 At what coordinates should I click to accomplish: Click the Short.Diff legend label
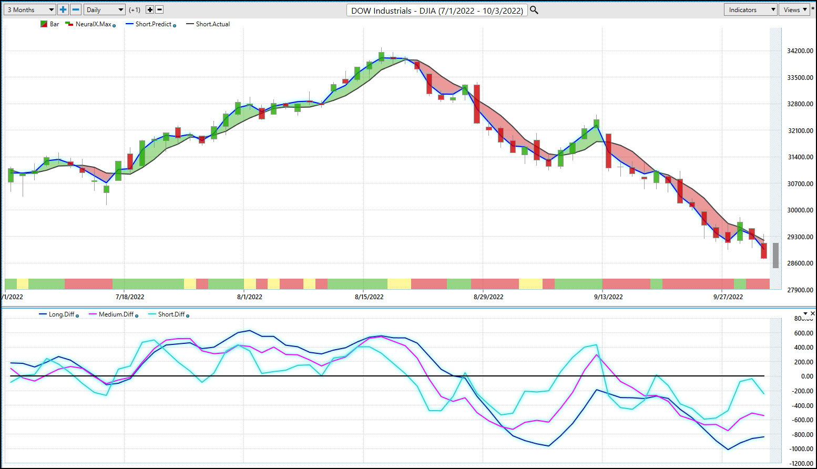click(171, 314)
